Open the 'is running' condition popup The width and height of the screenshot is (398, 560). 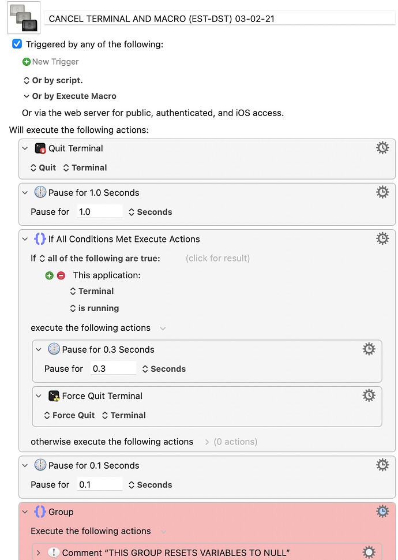coord(95,308)
